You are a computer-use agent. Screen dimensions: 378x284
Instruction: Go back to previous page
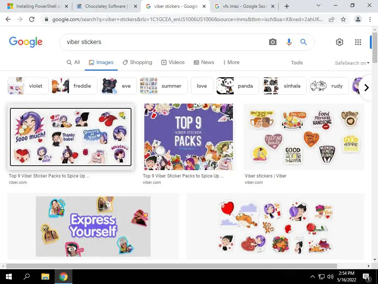(8, 19)
